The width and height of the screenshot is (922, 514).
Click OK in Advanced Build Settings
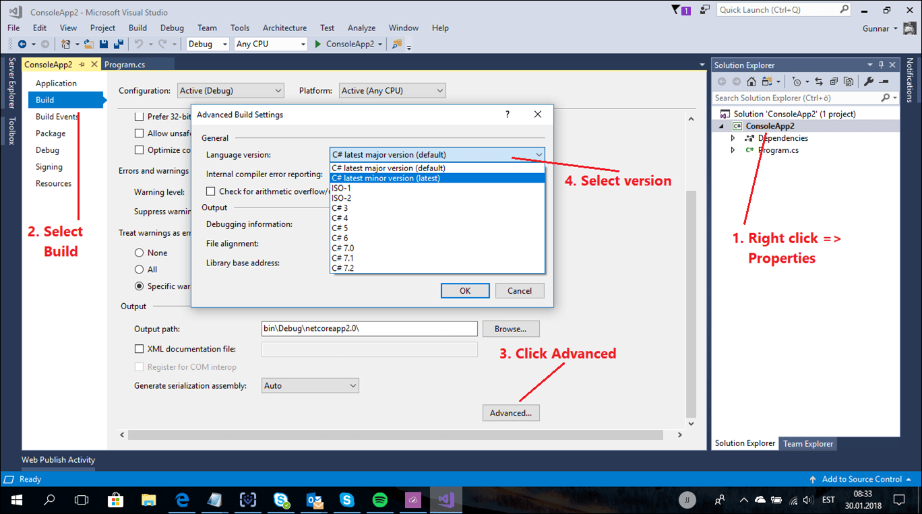465,290
